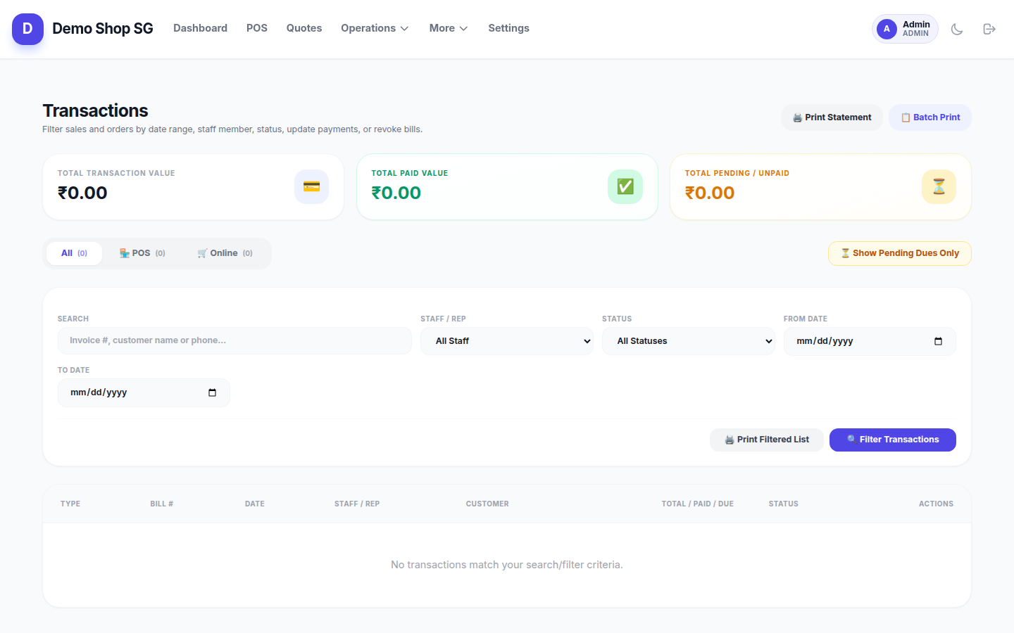Switch to Online transactions tab

[x=225, y=253]
